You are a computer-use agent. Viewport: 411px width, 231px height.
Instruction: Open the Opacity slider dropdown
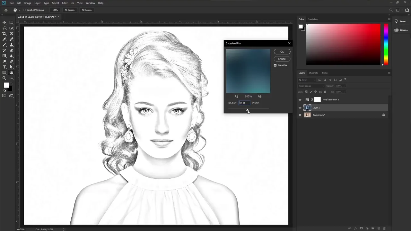point(345,86)
